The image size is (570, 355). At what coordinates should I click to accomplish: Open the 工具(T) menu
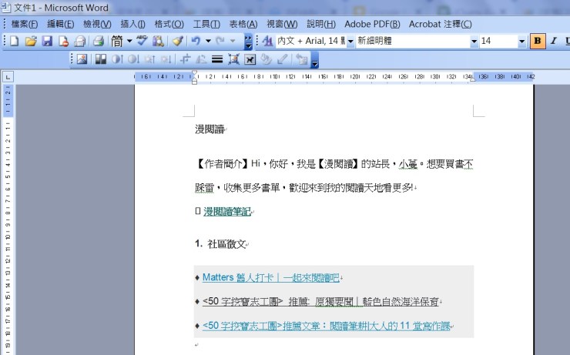pyautogui.click(x=206, y=24)
